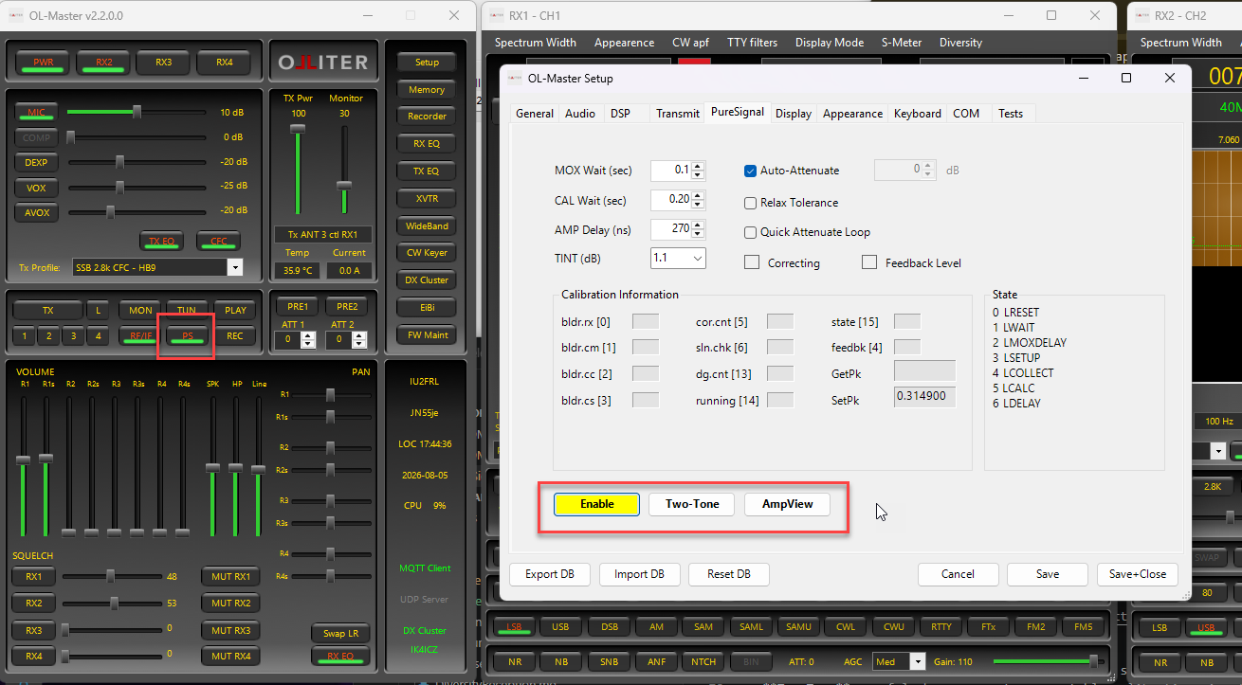Open the XVTR panel
Viewport: 1242px width, 685px height.
427,199
